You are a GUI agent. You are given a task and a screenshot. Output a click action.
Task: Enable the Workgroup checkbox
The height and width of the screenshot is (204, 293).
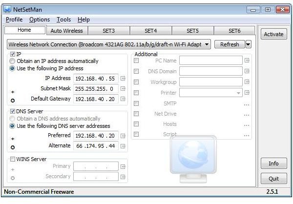[x=136, y=82]
